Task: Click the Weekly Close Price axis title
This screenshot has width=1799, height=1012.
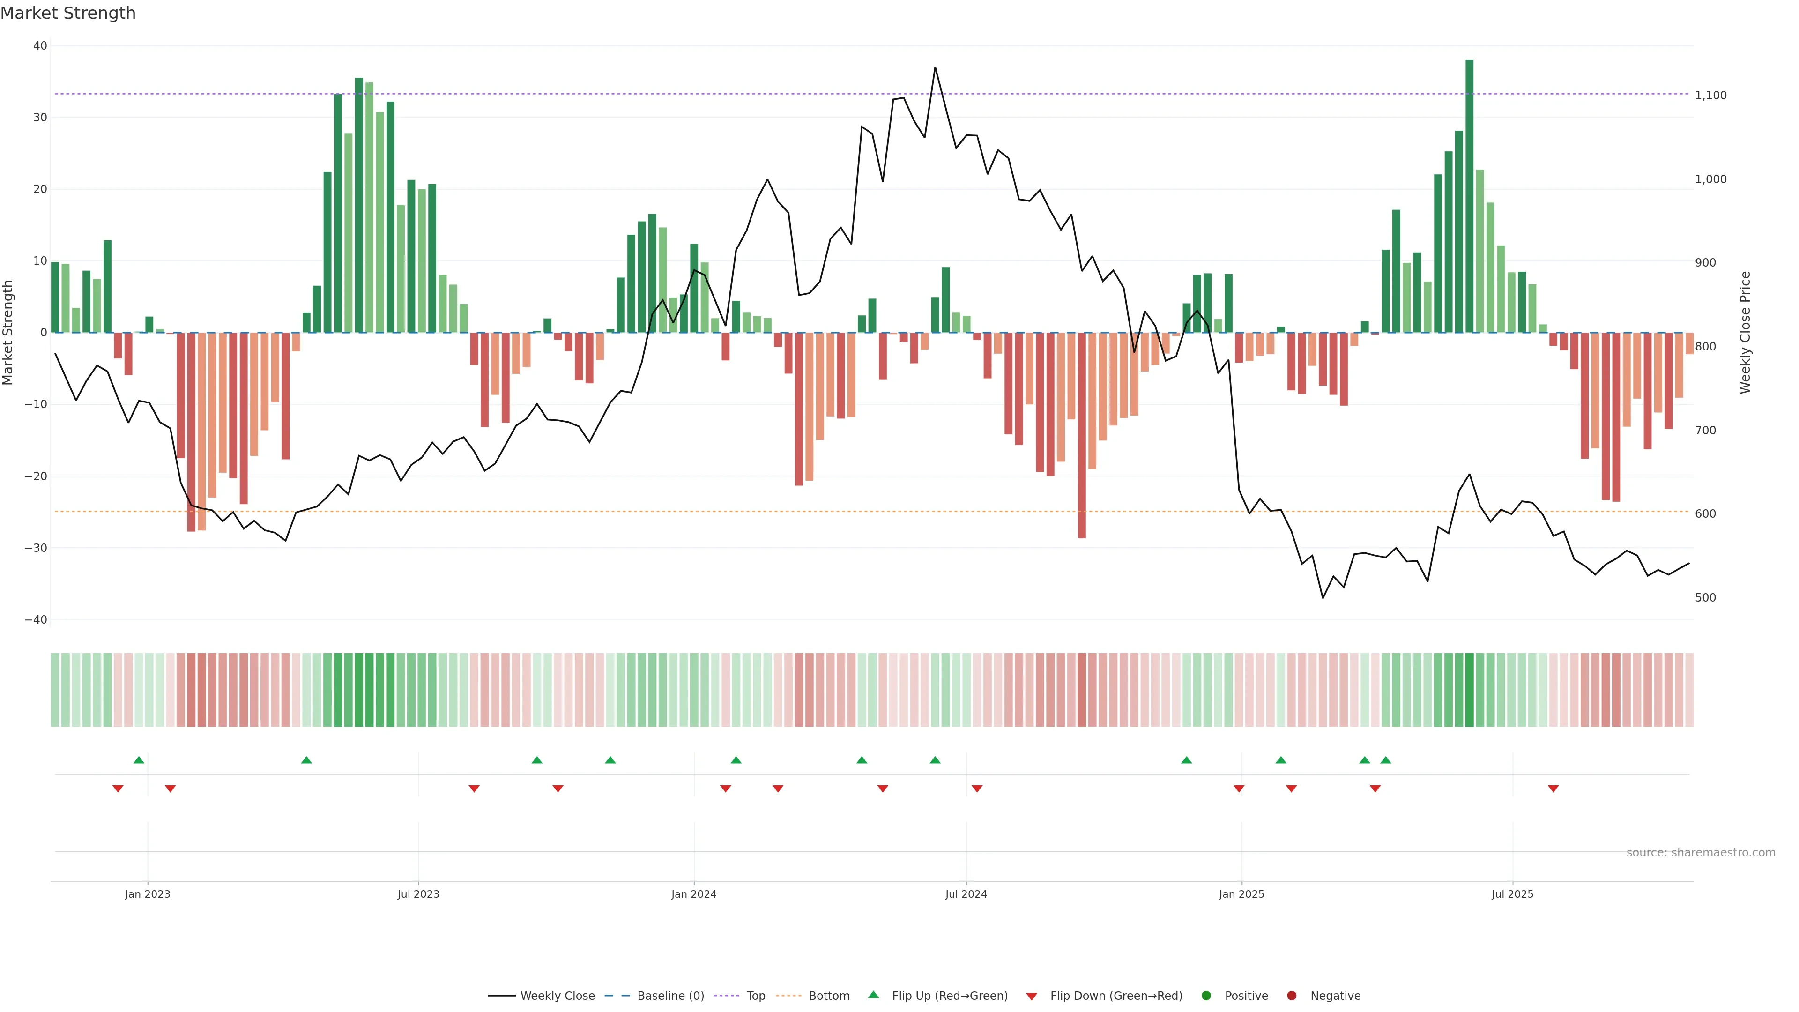Action: 1745,333
